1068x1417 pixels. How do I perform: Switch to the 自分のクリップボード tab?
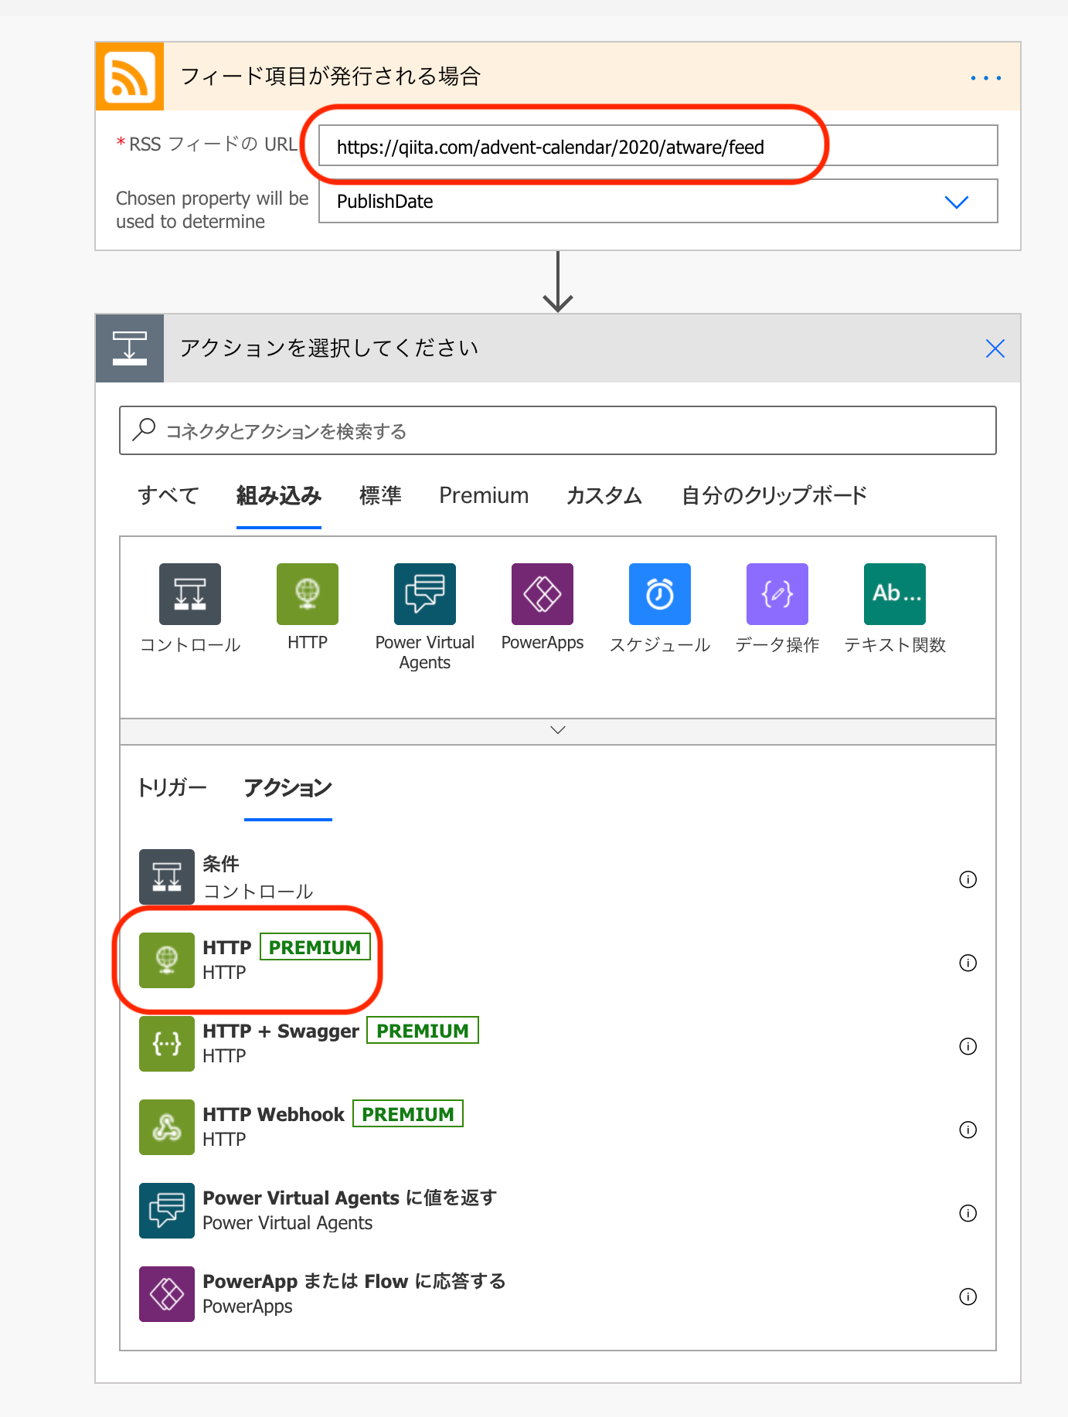(774, 495)
